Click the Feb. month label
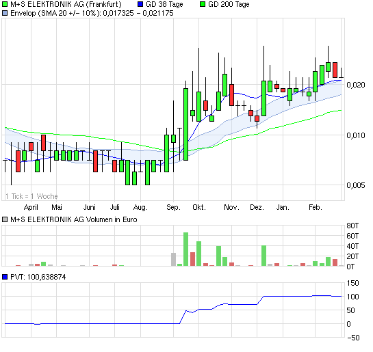Viewport: 373px width, 352px height. (316, 207)
